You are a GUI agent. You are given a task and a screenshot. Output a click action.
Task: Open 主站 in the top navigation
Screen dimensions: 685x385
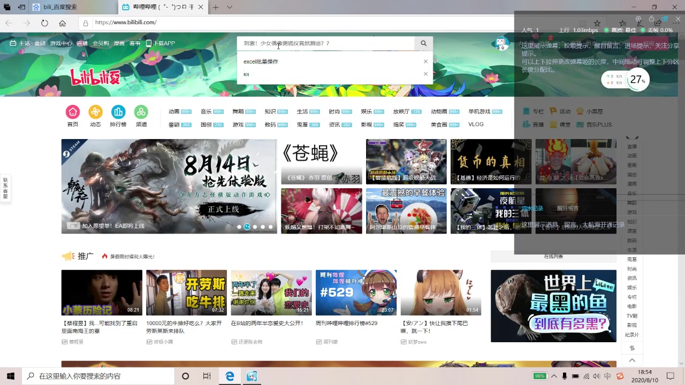pyautogui.click(x=20, y=43)
